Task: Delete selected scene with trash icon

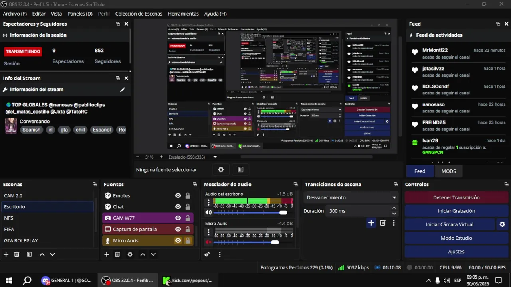Action: tap(17, 254)
